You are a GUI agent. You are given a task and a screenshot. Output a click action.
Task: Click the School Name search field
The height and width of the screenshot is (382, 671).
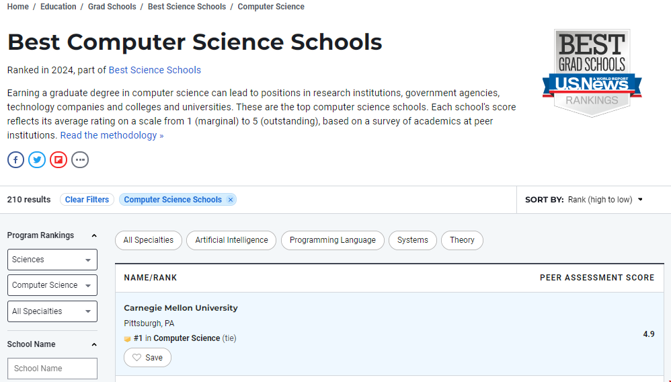[52, 369]
